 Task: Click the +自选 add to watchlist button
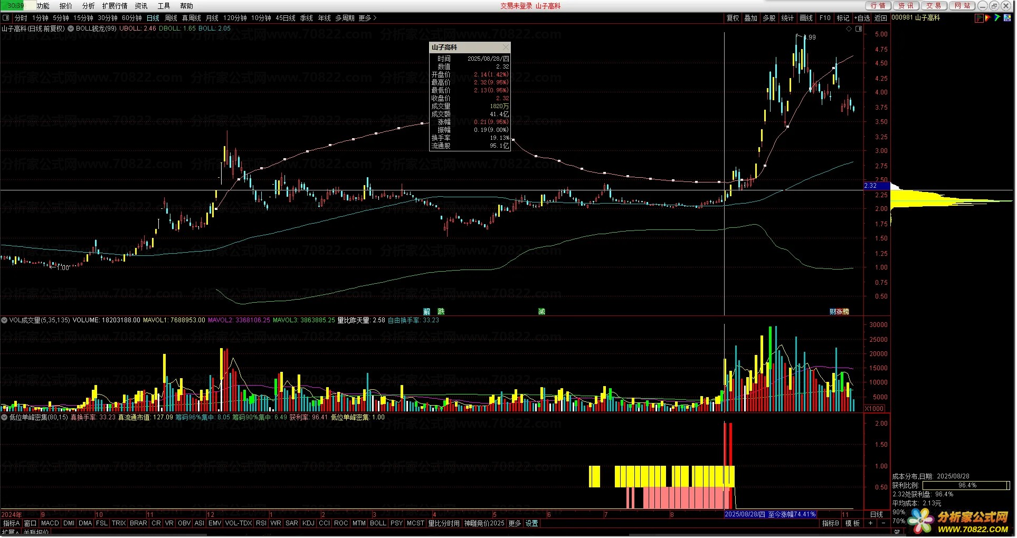click(862, 18)
